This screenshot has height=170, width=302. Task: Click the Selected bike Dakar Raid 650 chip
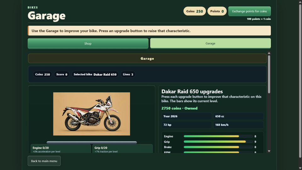point(95,74)
